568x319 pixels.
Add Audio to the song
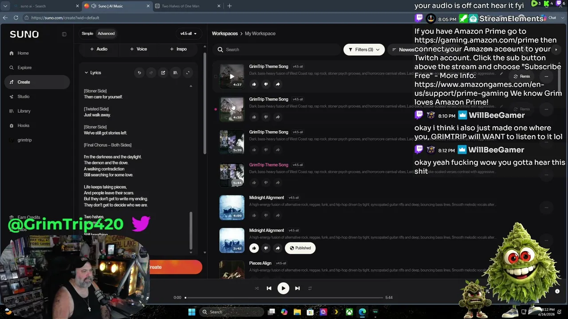99,49
